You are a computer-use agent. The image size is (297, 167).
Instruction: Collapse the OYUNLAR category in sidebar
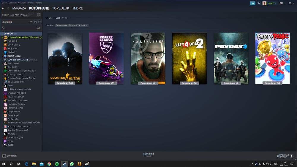(2, 34)
